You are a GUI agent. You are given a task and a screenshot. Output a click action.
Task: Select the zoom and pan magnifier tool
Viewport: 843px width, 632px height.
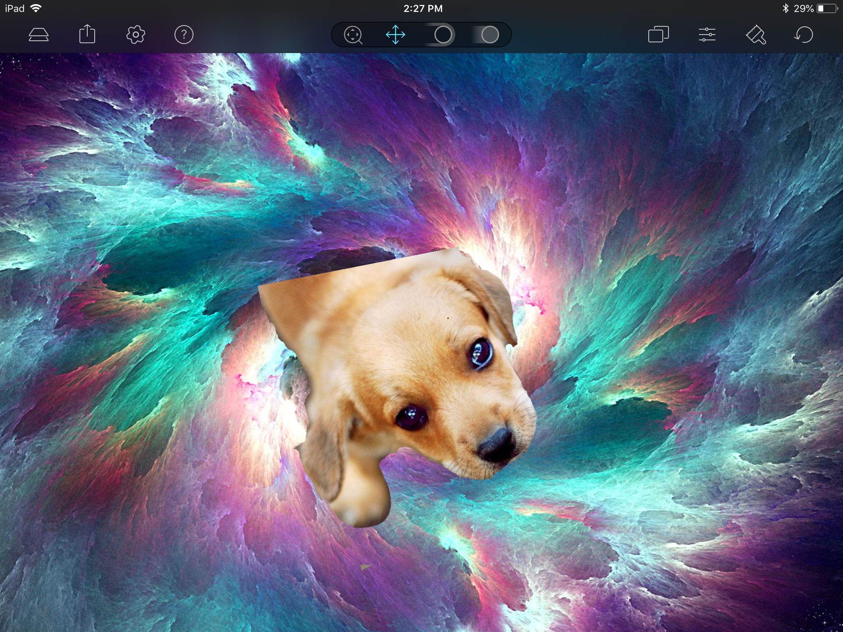[353, 35]
